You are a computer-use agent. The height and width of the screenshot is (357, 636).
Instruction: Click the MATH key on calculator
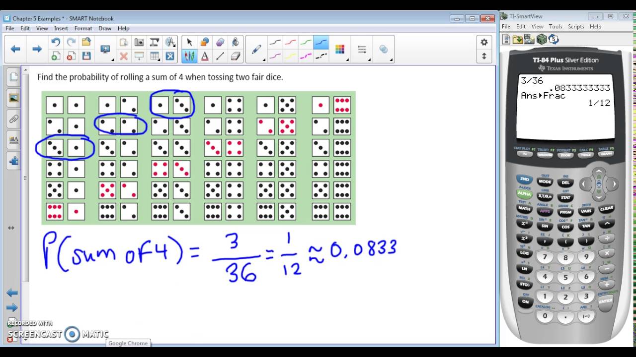pos(524,208)
